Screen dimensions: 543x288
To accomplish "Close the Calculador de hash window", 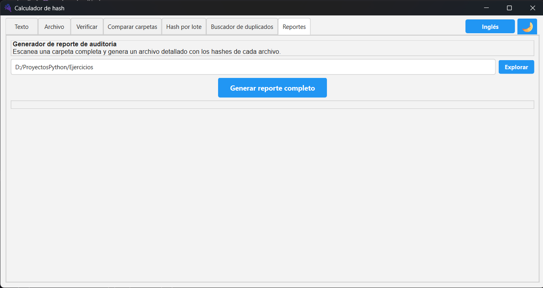I will pos(532,8).
